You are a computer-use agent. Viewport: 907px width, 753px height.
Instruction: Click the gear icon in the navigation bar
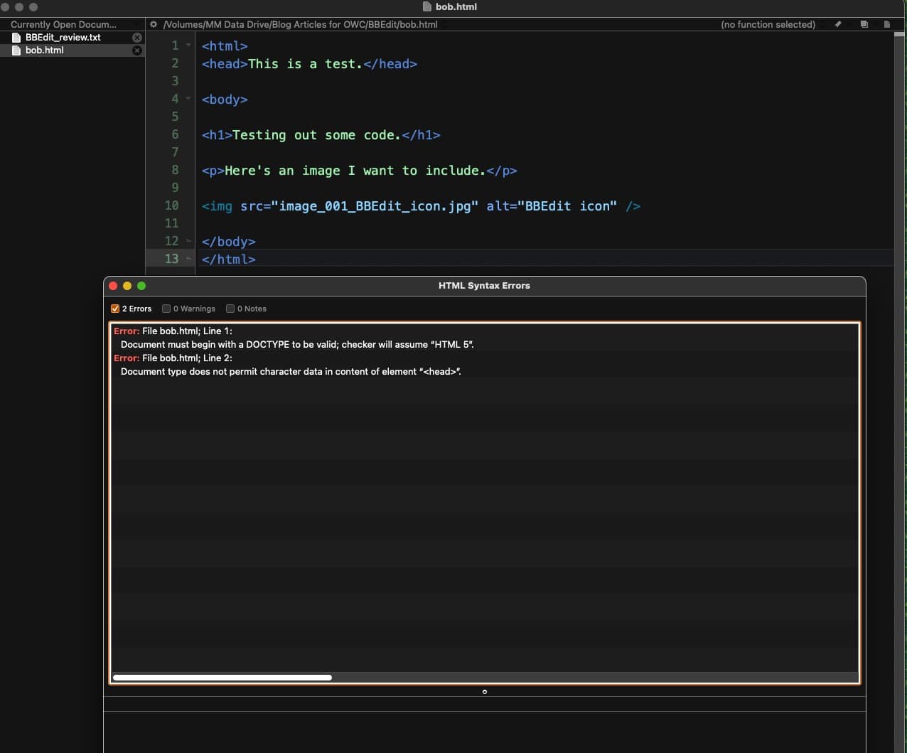(x=154, y=24)
